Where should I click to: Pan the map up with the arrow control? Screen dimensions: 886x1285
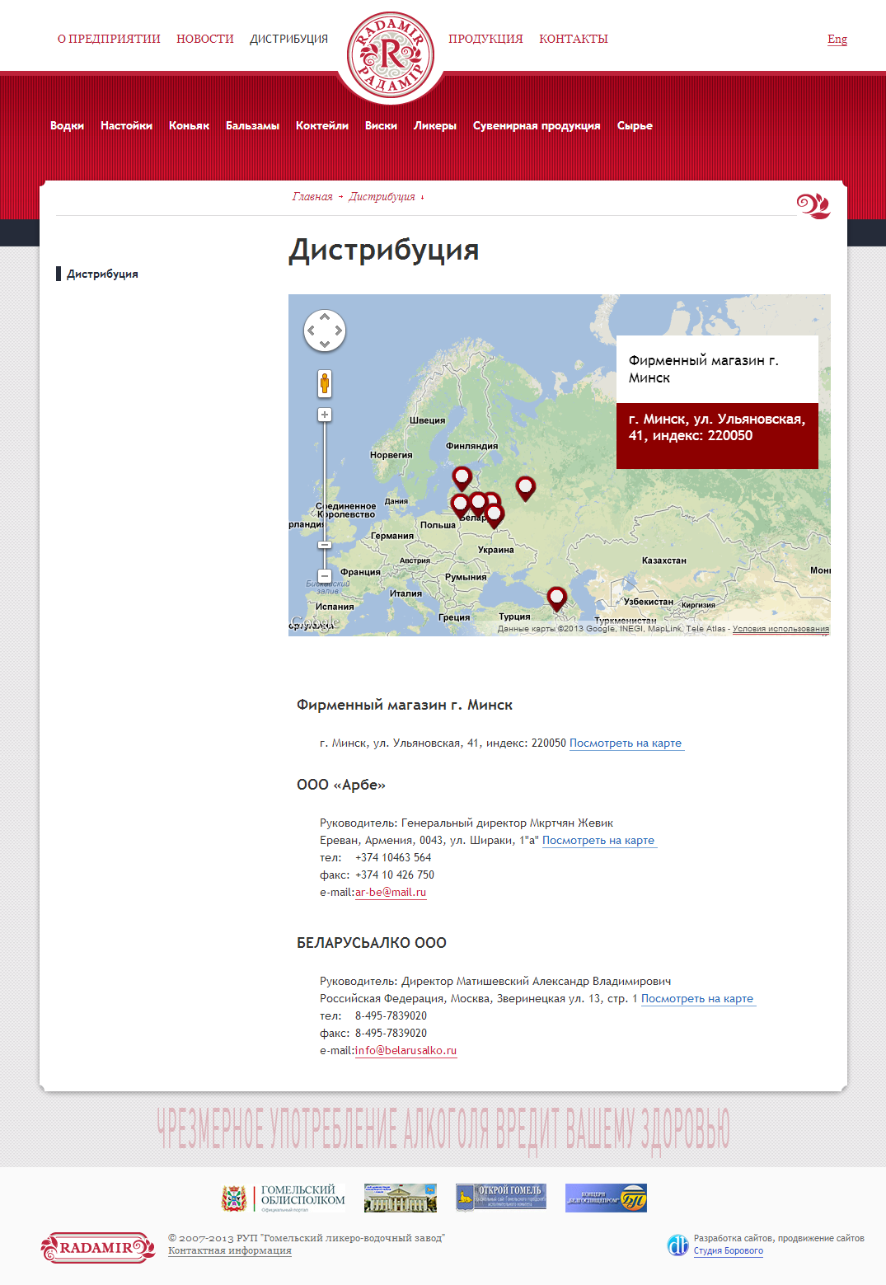coord(325,317)
